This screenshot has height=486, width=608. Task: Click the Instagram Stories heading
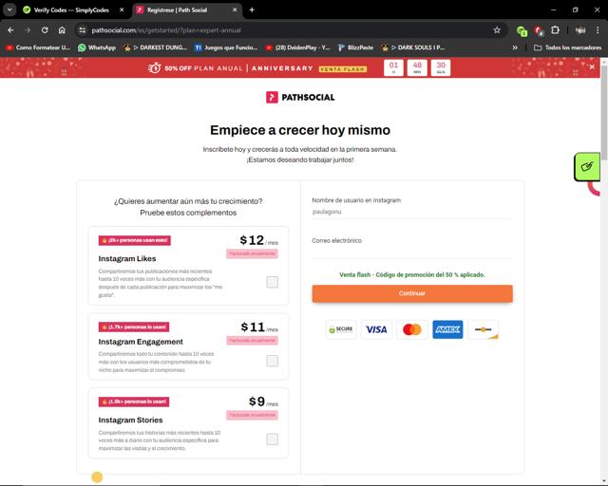click(130, 420)
